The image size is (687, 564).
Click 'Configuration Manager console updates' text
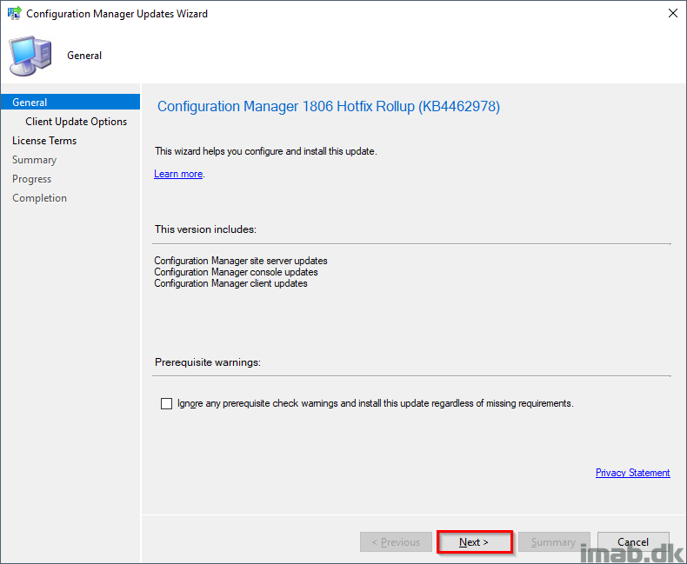click(236, 272)
